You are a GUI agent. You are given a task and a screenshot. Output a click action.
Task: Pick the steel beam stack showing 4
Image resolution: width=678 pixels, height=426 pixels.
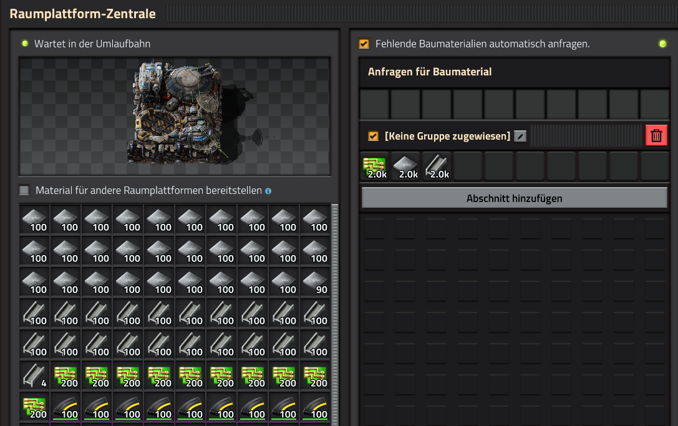pos(34,375)
